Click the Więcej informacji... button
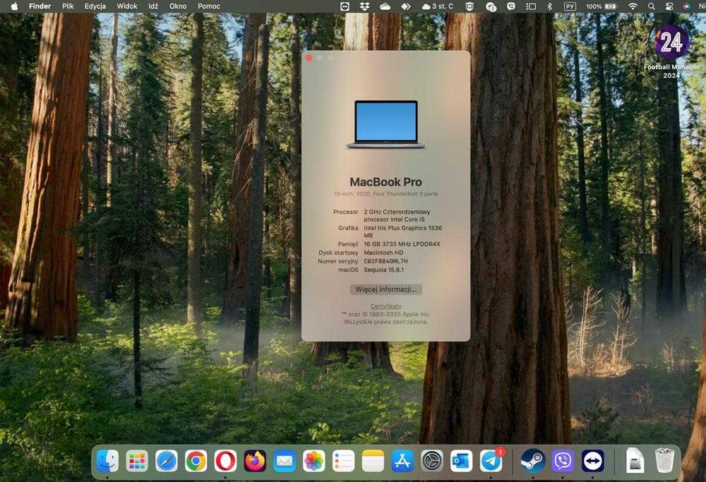This screenshot has height=482, width=706. click(x=386, y=289)
